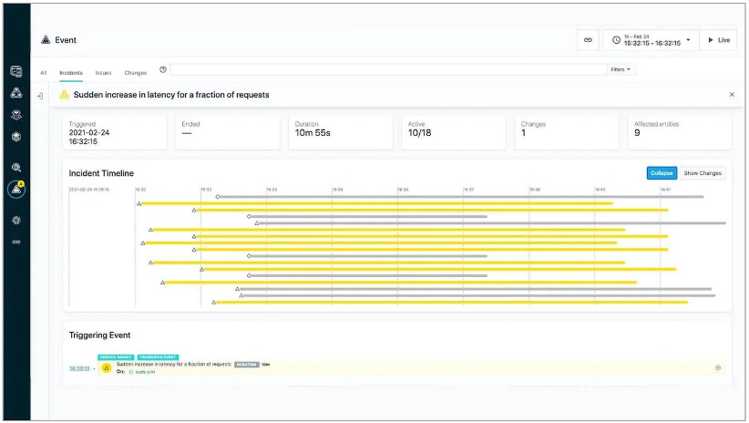749x423 pixels.
Task: Open the more options ellipsis in the sidebar
Action: coord(16,242)
